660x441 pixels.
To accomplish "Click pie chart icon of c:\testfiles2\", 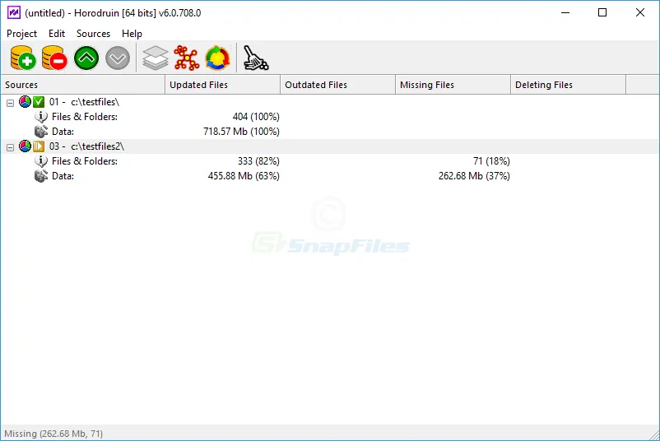I will pos(26,146).
